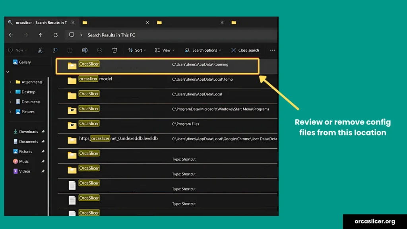Click the Rename icon in toolbar
407x229 pixels.
pos(85,50)
